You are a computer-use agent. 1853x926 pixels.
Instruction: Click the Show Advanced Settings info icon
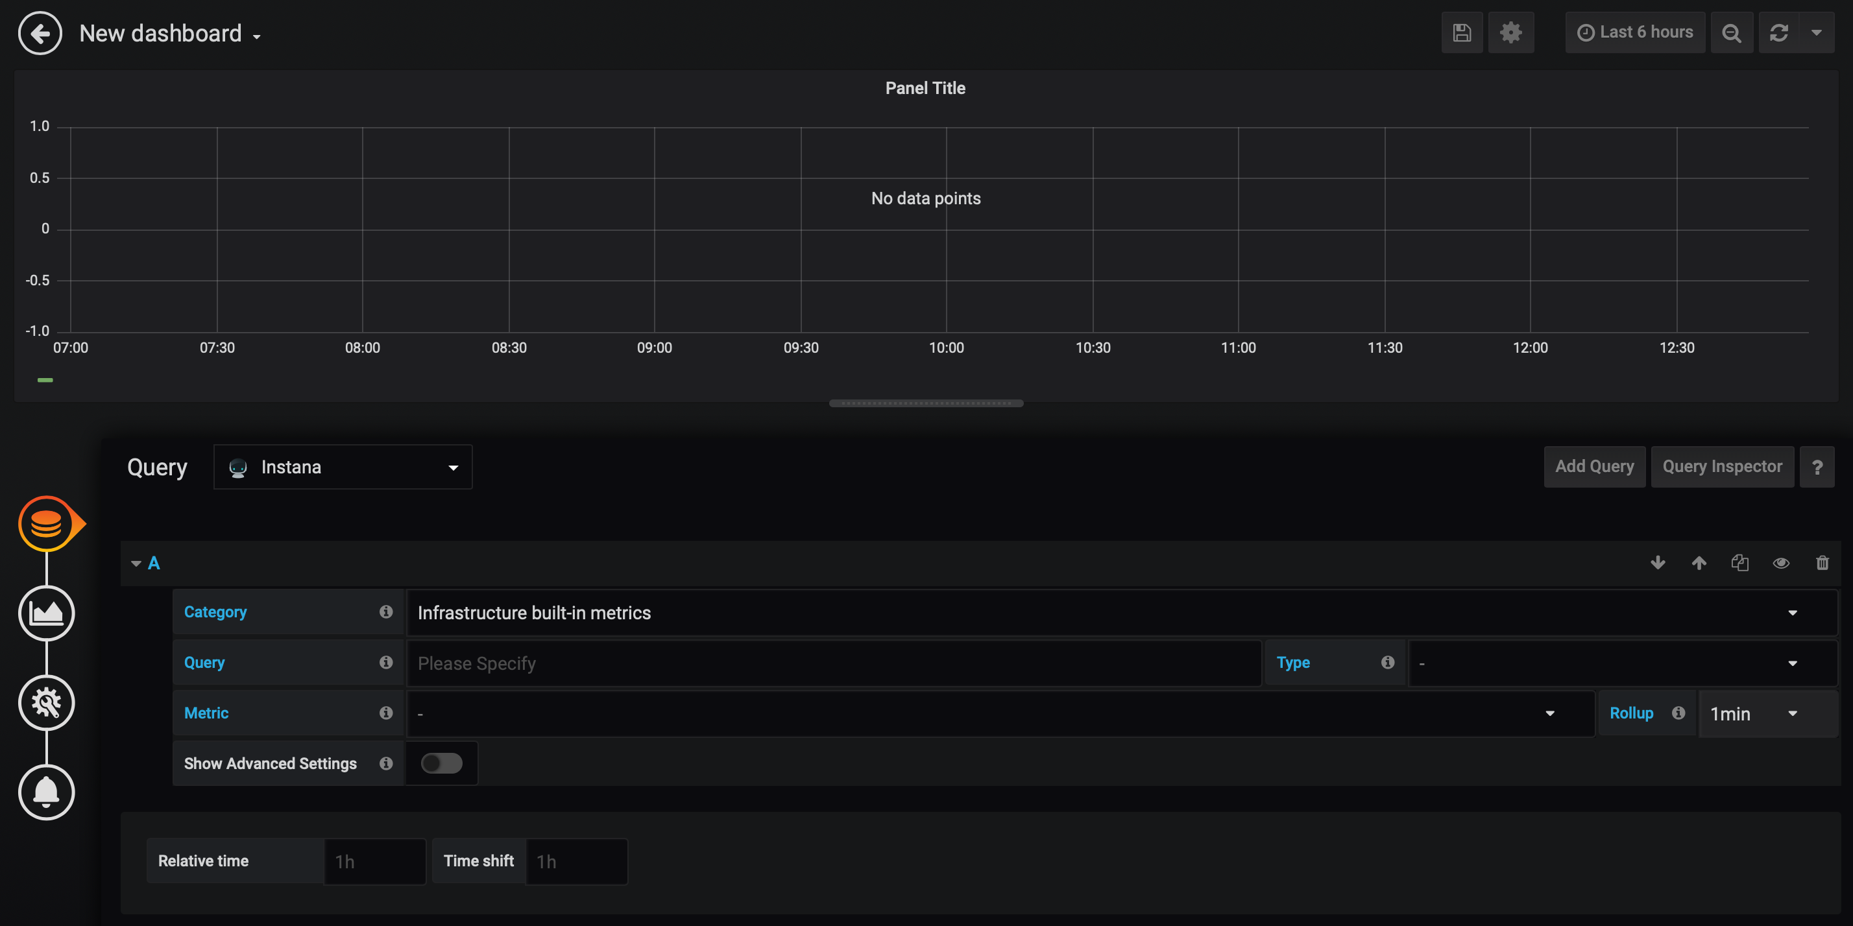(x=386, y=763)
